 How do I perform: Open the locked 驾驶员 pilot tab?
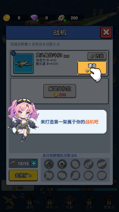tap(109, 202)
